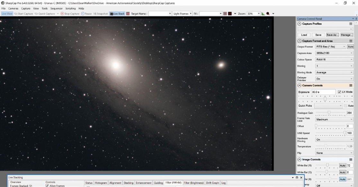This screenshot has width=358, height=187.
Task: Open the Scripting menu
Action: click(71, 8)
